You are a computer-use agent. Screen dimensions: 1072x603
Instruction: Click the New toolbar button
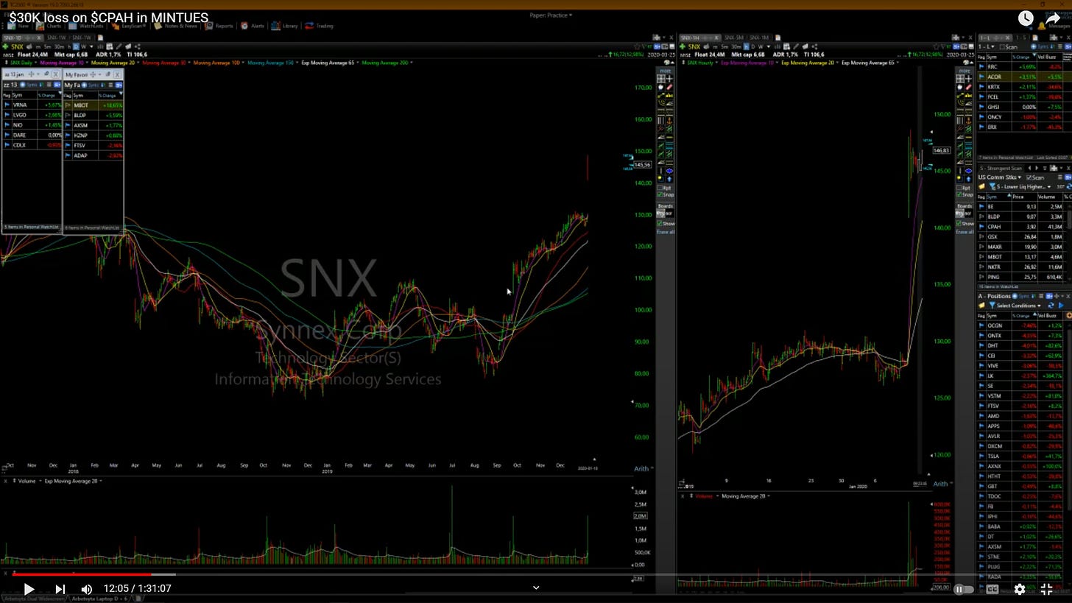click(x=18, y=26)
